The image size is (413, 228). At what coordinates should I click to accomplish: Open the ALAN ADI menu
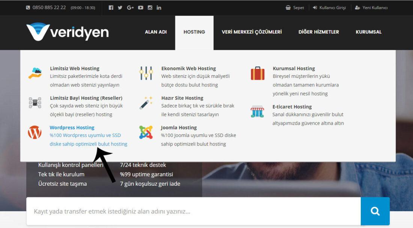point(156,32)
